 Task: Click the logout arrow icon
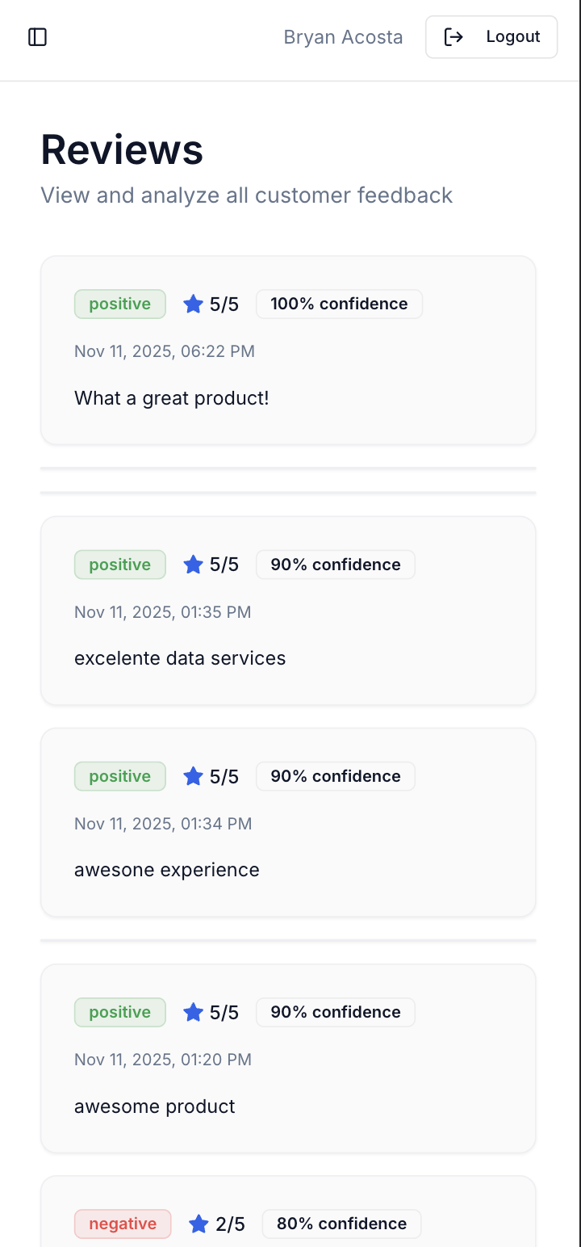click(454, 37)
